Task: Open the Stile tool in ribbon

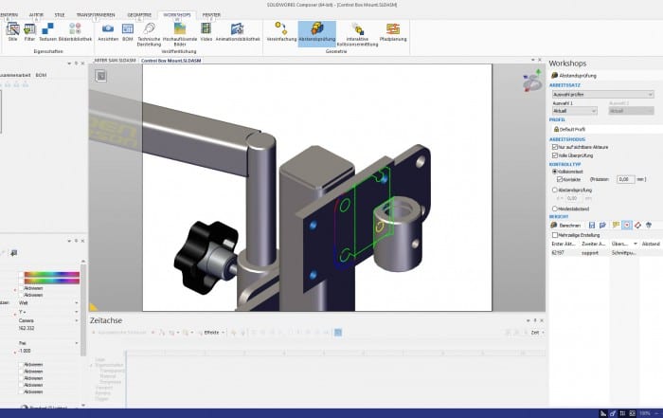Action: [x=12, y=32]
